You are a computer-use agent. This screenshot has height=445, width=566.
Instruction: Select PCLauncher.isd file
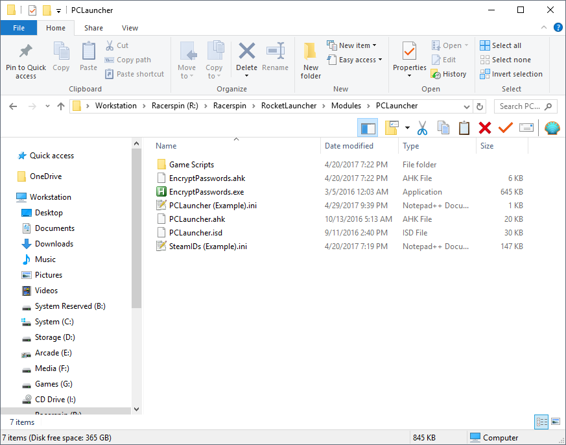pos(195,233)
